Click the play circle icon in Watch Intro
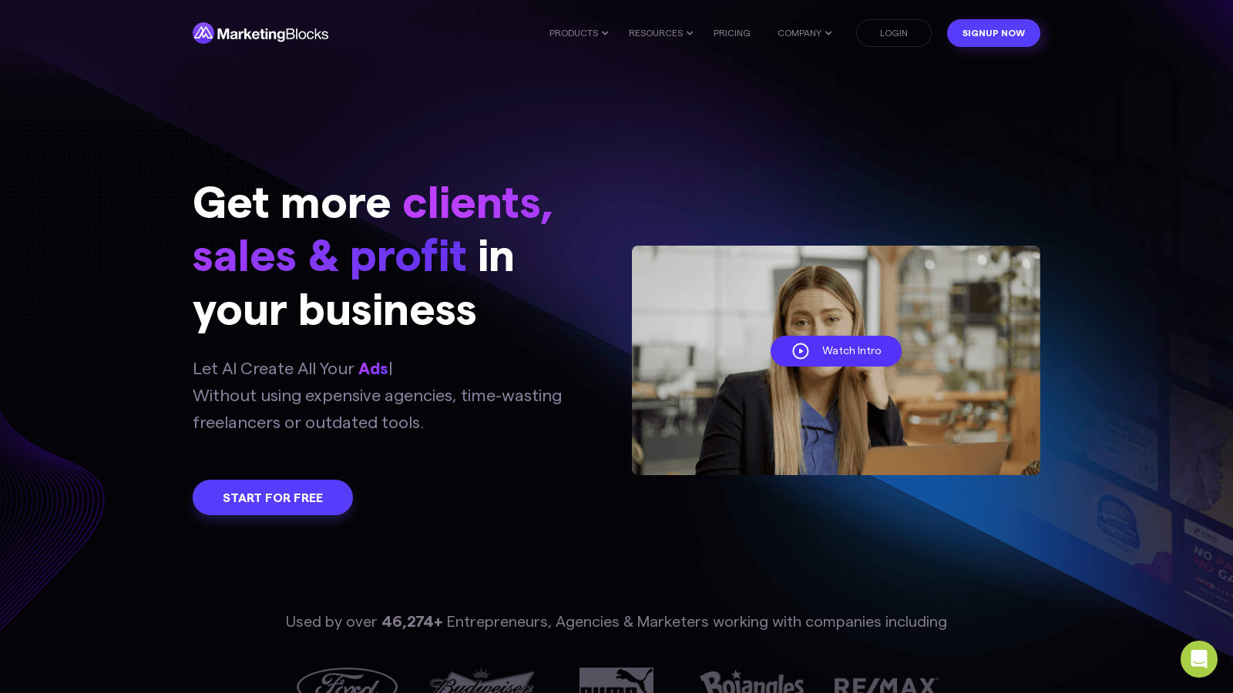 click(x=801, y=351)
